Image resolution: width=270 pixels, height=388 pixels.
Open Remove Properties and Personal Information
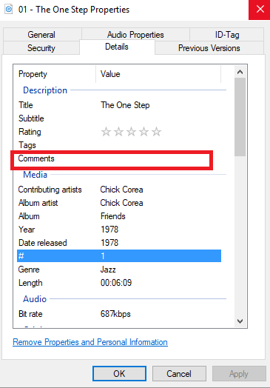pos(90,342)
